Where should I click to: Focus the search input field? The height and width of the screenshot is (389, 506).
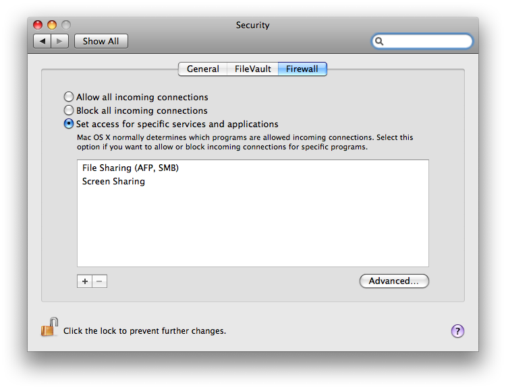click(x=427, y=41)
